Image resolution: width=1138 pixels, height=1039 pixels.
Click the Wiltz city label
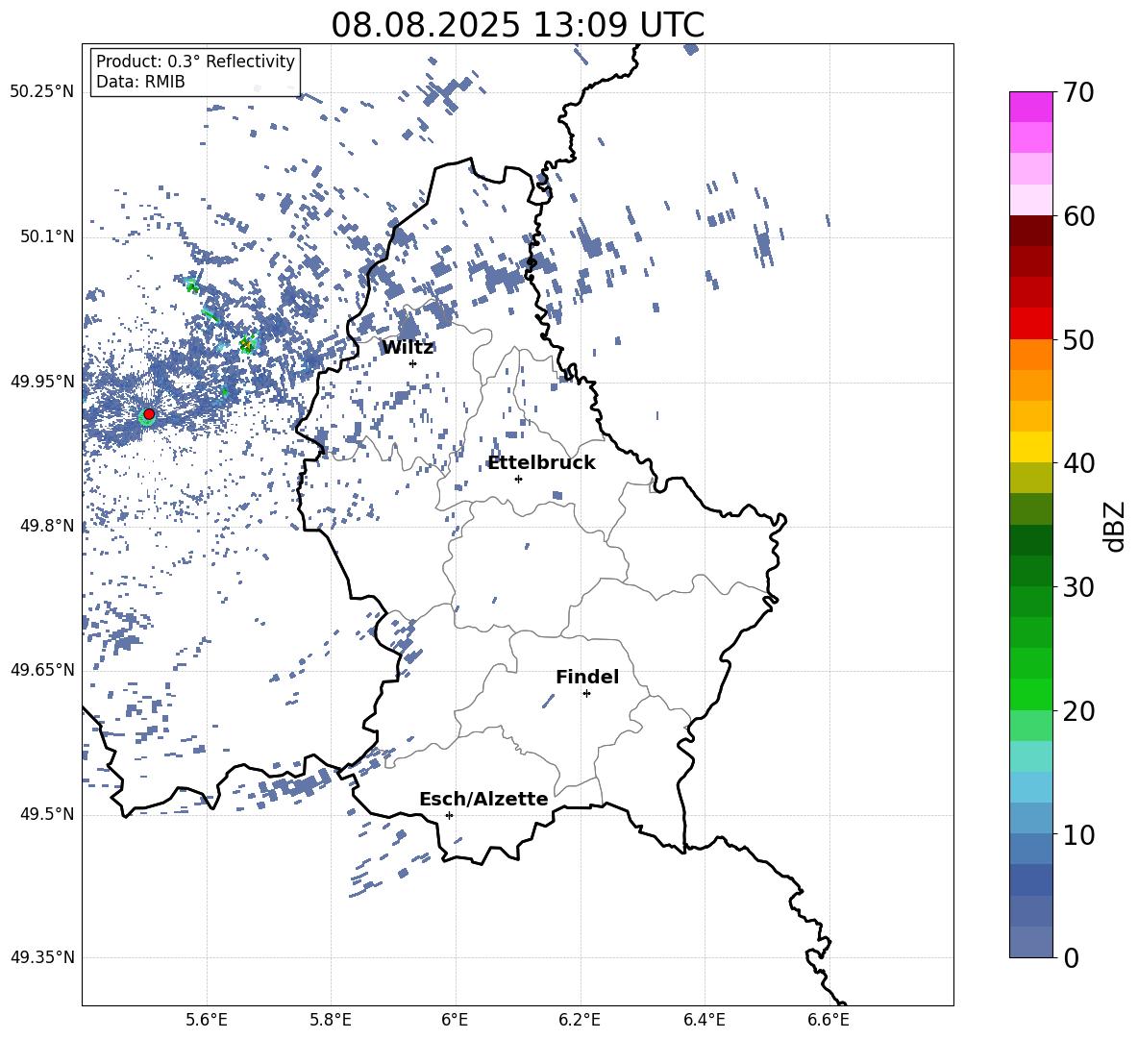pos(408,348)
